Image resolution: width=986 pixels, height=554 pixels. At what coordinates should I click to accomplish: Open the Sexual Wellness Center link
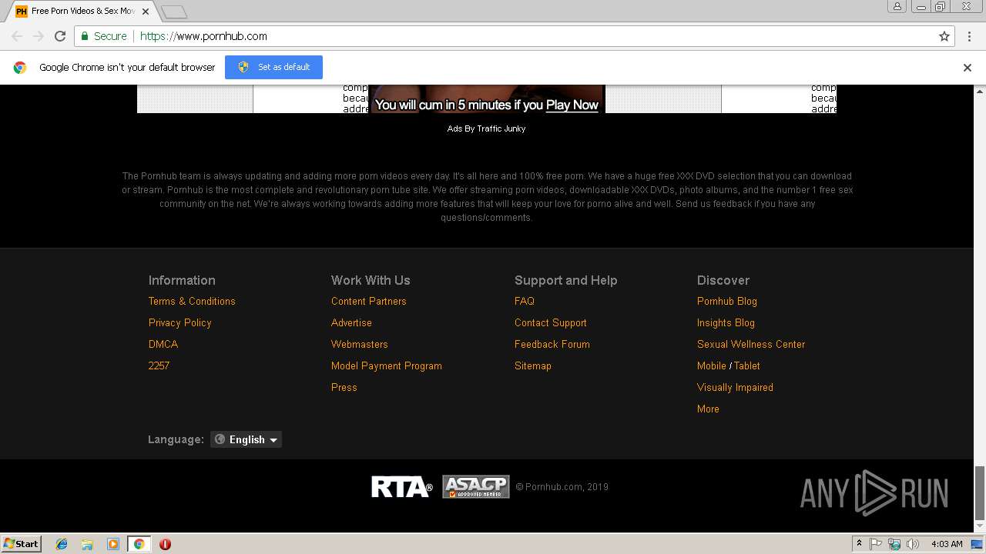pos(751,344)
